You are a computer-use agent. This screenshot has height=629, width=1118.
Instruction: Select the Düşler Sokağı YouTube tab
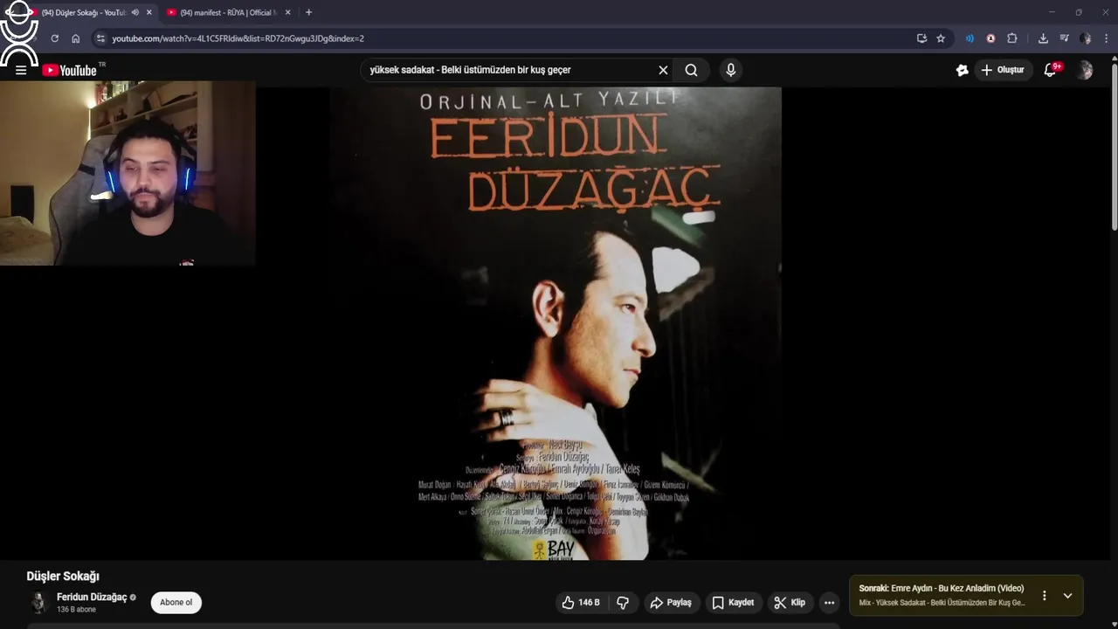tap(84, 12)
